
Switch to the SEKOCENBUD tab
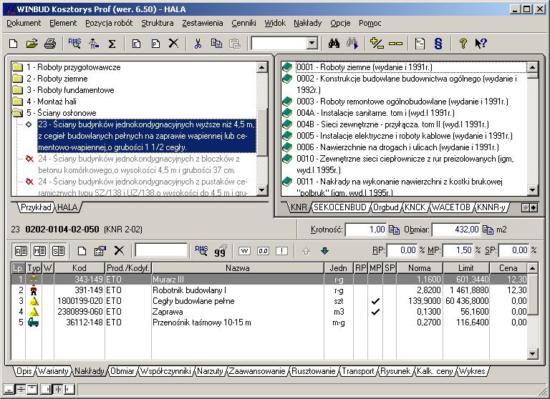339,207
